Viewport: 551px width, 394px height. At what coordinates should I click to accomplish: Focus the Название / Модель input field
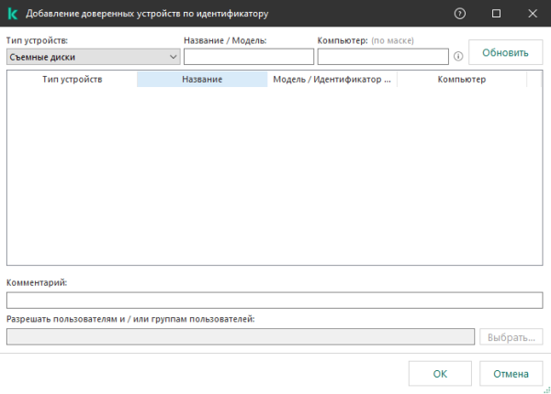(248, 57)
